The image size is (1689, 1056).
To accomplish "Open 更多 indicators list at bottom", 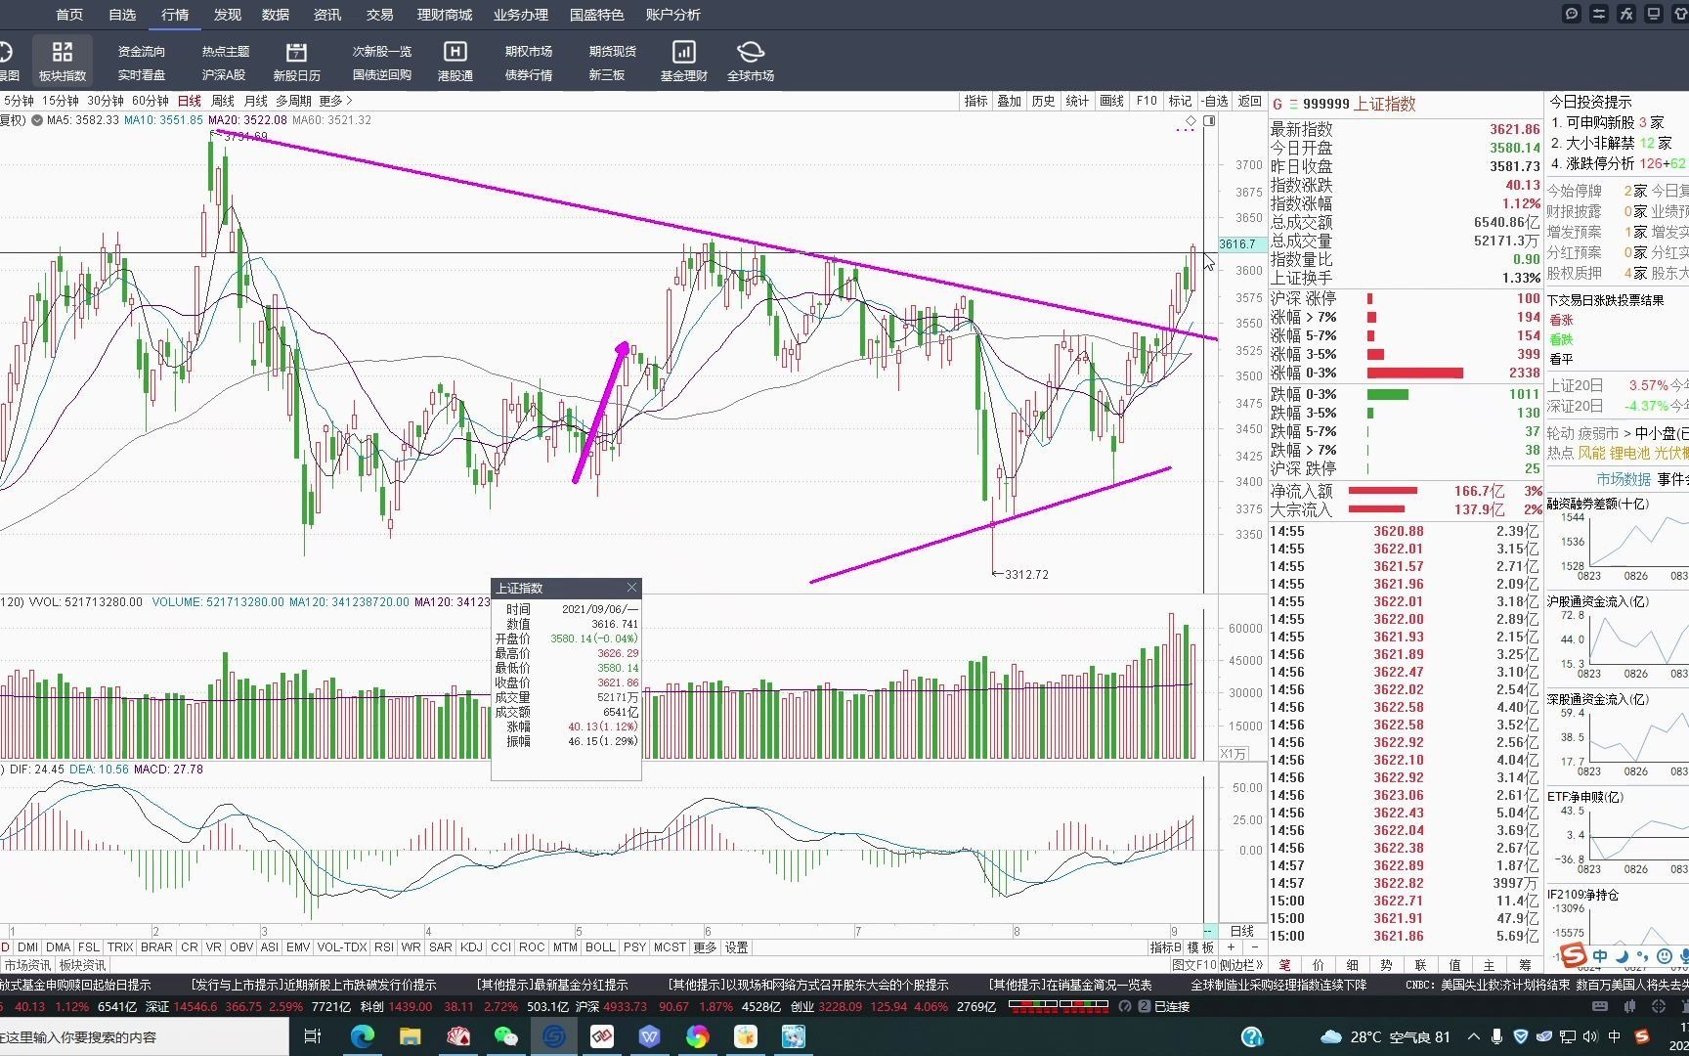I will click(705, 947).
